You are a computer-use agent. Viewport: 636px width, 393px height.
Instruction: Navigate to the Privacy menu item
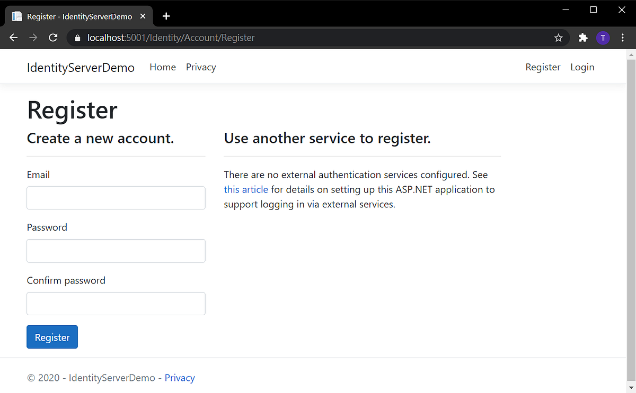[201, 67]
